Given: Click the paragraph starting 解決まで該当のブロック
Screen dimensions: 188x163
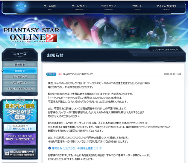Looking at the screenshot, I should pos(91,98).
